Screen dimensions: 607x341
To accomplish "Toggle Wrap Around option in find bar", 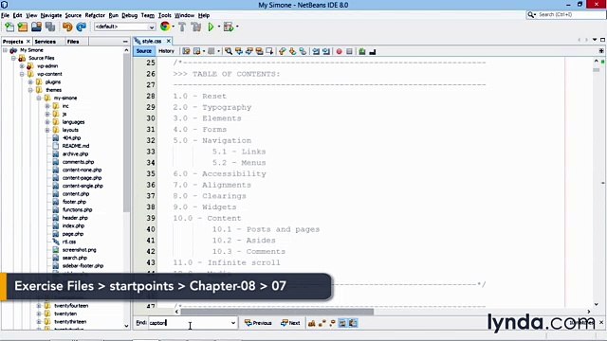I will tap(353, 323).
